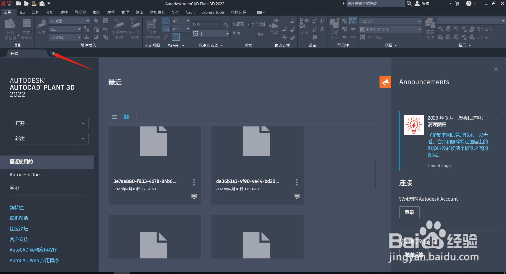Image resolution: width=506 pixels, height=274 pixels.
Task: Expand the pipe size 125 dropdown
Action: point(79,29)
